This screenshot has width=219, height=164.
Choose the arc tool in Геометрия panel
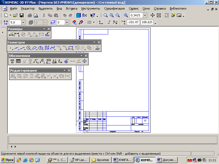click(x=34, y=48)
